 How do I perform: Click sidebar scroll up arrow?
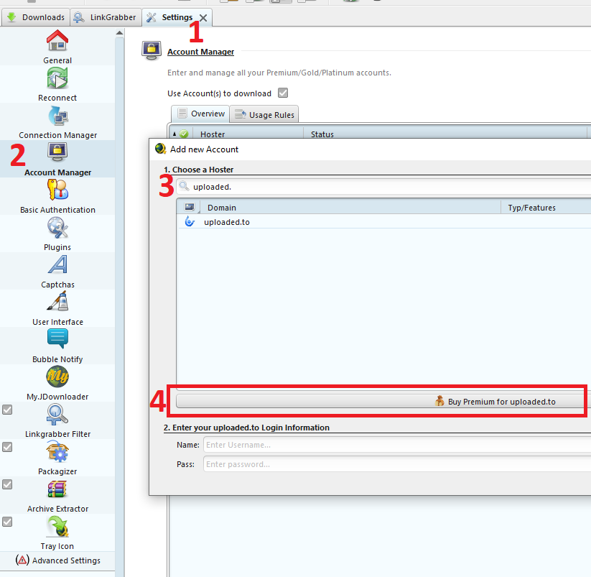pos(119,33)
